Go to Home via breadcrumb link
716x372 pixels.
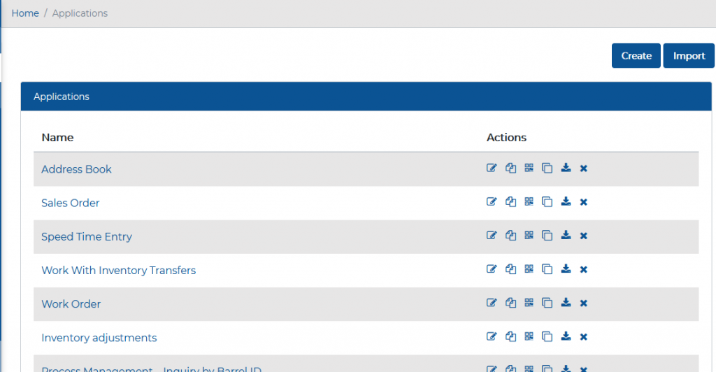click(25, 13)
